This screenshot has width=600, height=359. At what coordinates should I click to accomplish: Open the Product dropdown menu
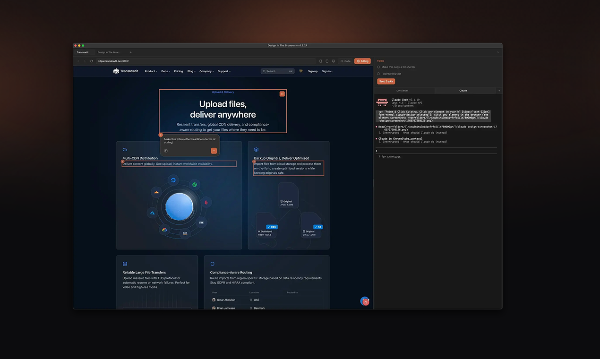coord(151,71)
